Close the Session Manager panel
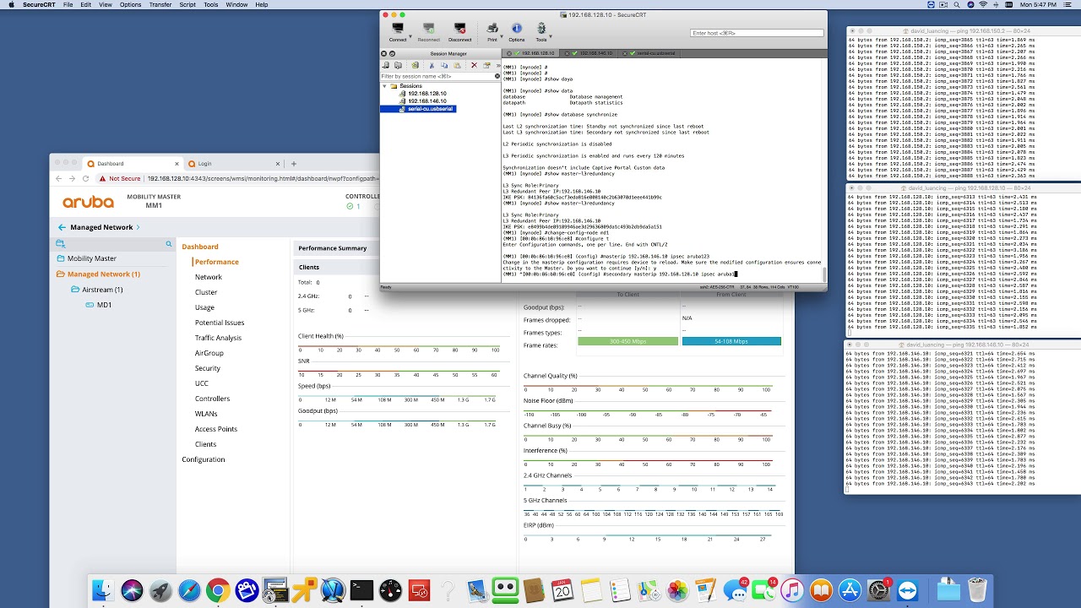This screenshot has height=608, width=1081. (383, 53)
